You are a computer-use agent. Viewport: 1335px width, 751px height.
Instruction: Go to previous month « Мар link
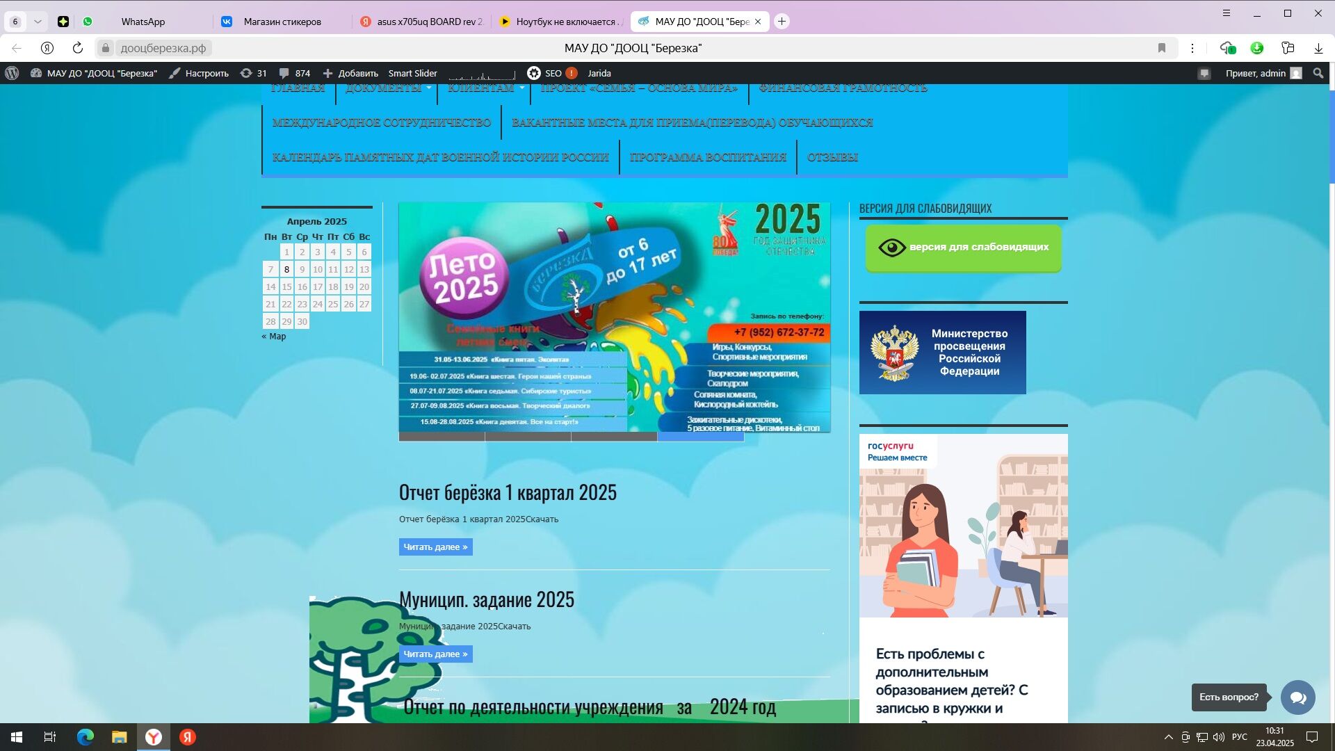[274, 337]
